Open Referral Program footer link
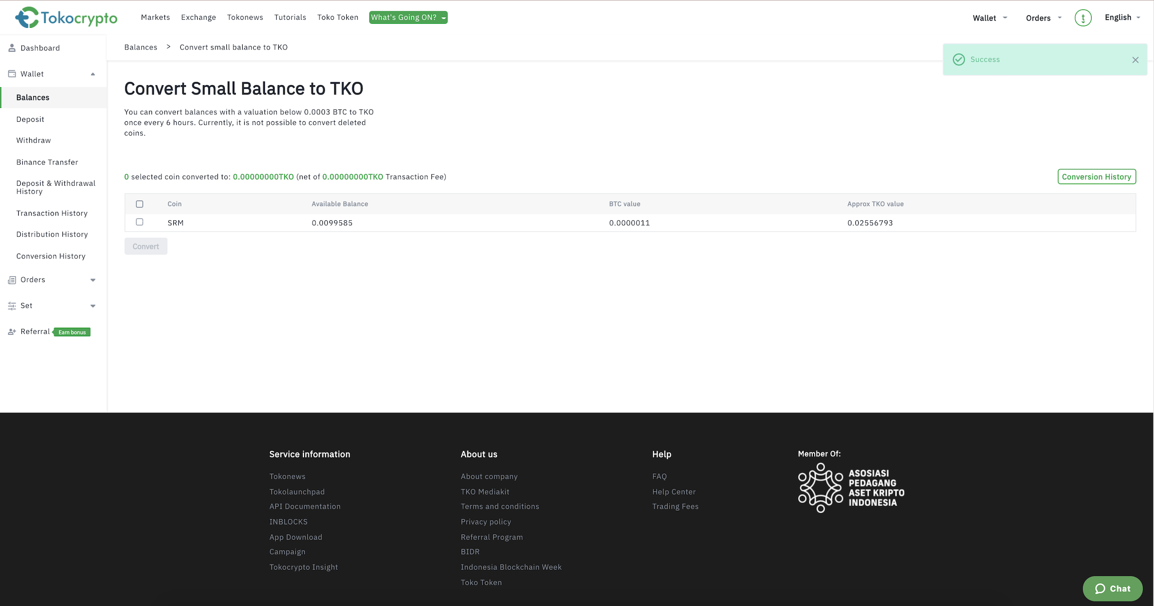The height and width of the screenshot is (606, 1154). click(x=492, y=537)
